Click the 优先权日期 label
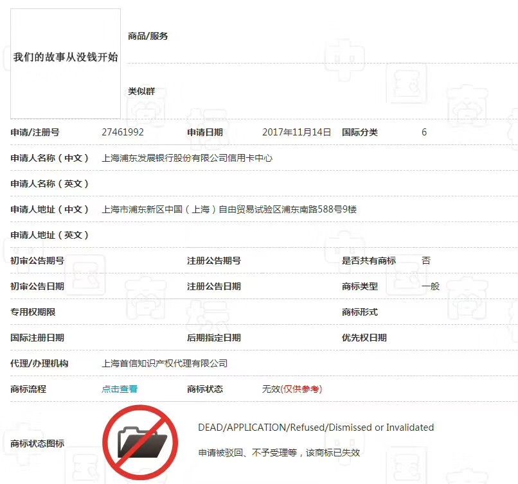This screenshot has width=518, height=484. [x=364, y=338]
